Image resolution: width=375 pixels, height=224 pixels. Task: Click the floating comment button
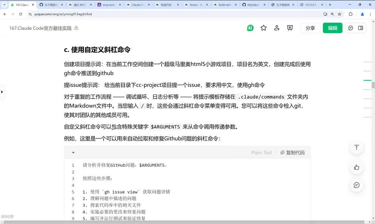(357, 185)
